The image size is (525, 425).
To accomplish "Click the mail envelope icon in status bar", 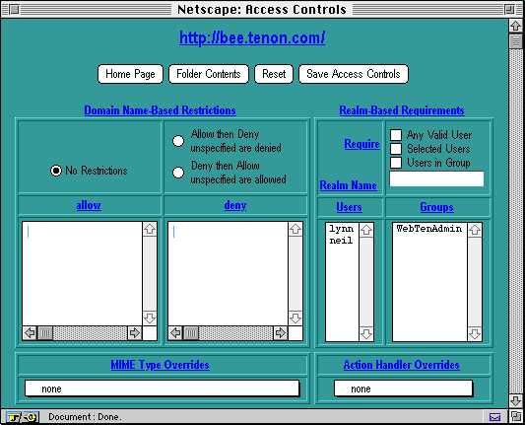I will [494, 417].
